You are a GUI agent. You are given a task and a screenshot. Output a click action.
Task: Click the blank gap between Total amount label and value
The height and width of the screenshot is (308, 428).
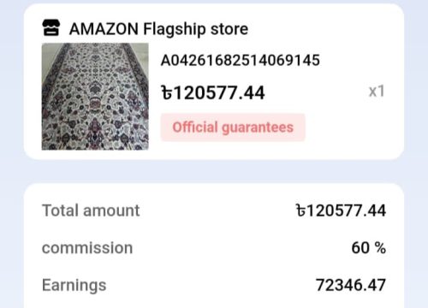coord(217,210)
